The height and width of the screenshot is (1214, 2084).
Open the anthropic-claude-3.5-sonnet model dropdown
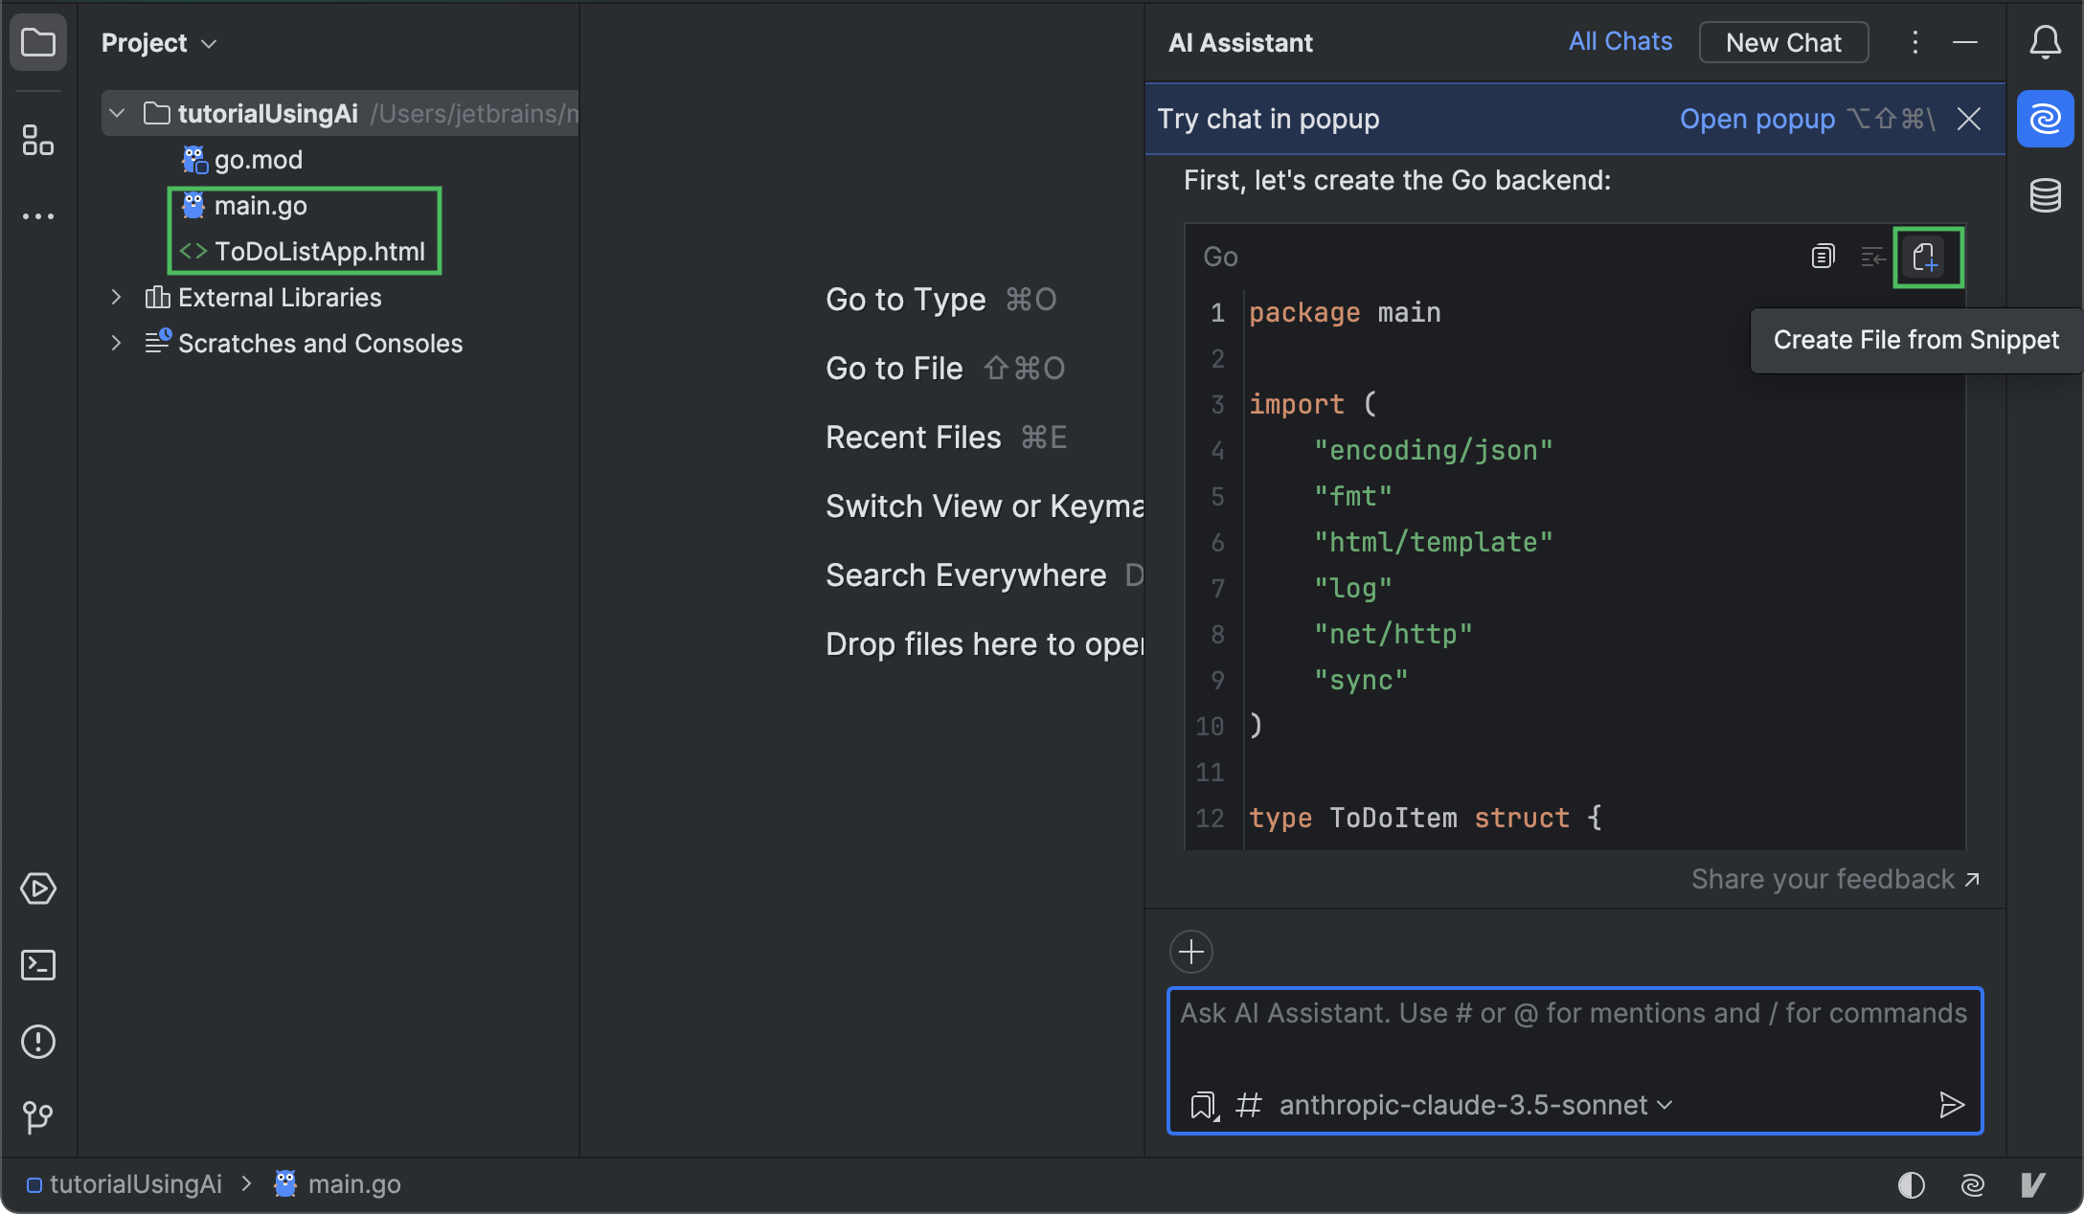tap(1473, 1105)
